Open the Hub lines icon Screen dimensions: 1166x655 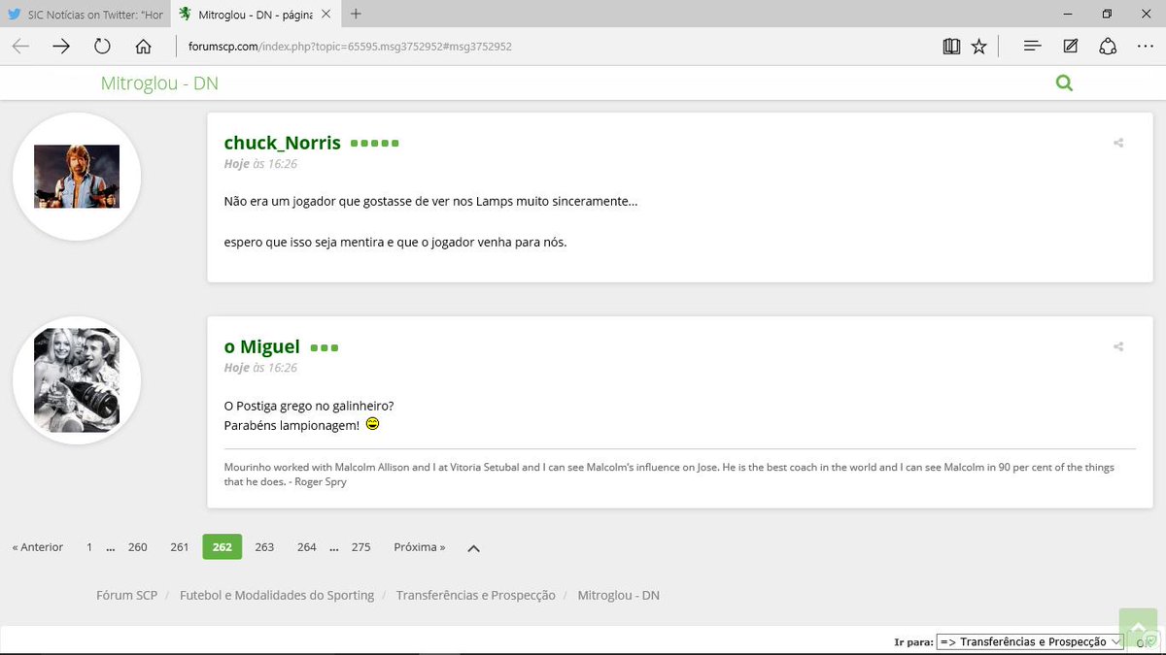tap(1033, 46)
